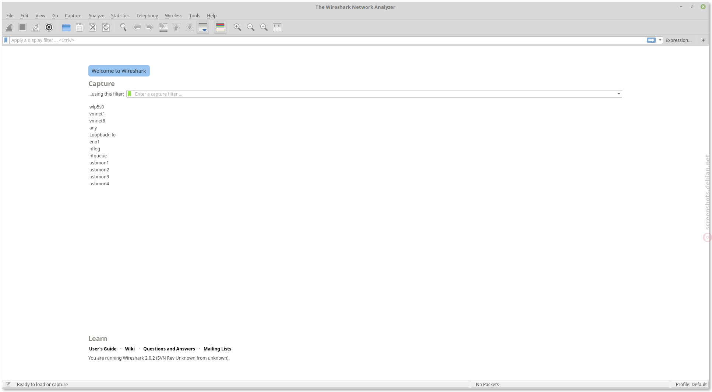Focus the display filter input field
Image resolution: width=712 pixels, height=392 pixels.
328,40
